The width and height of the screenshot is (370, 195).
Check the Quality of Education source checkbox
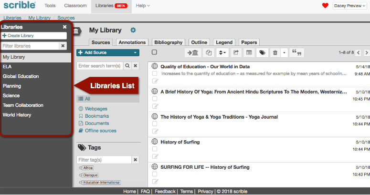tap(155, 73)
